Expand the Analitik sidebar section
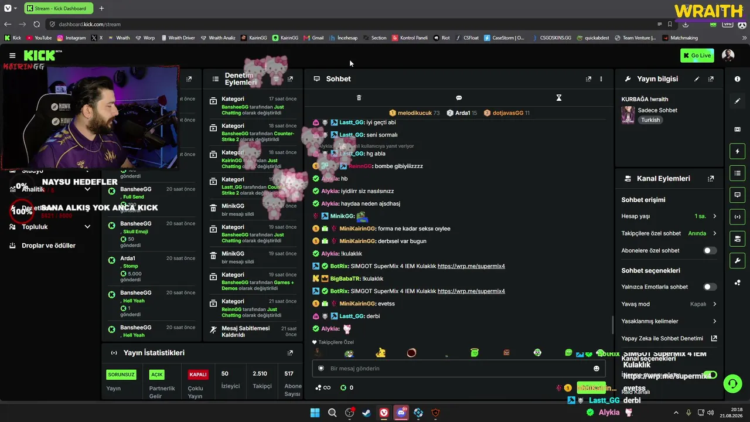The image size is (750, 422). pyautogui.click(x=87, y=189)
